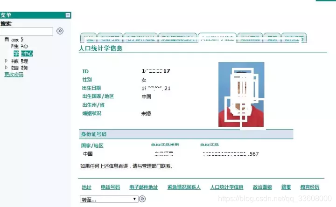The width and height of the screenshot is (336, 207).
Task: Click the 人口统计学信息 page heading
Action: click(x=101, y=48)
